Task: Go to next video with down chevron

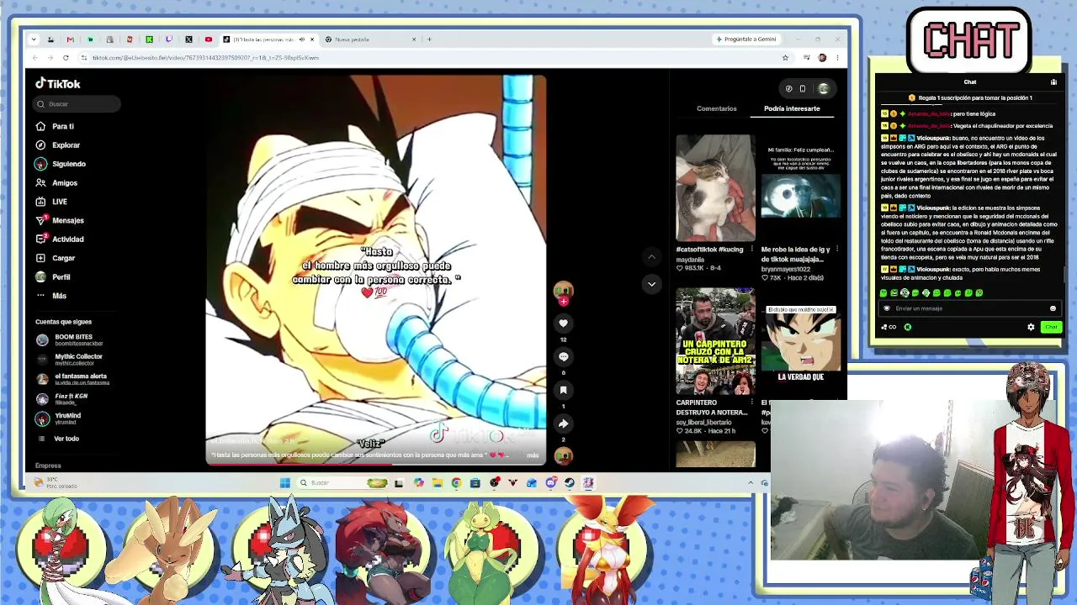Action: pyautogui.click(x=651, y=284)
